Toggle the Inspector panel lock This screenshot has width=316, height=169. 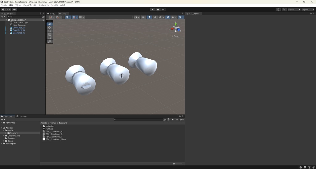coord(310,14)
